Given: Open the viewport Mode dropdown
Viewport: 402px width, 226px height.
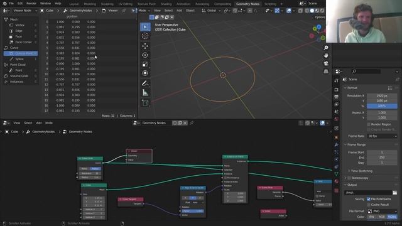Looking at the screenshot, I should (144, 11).
